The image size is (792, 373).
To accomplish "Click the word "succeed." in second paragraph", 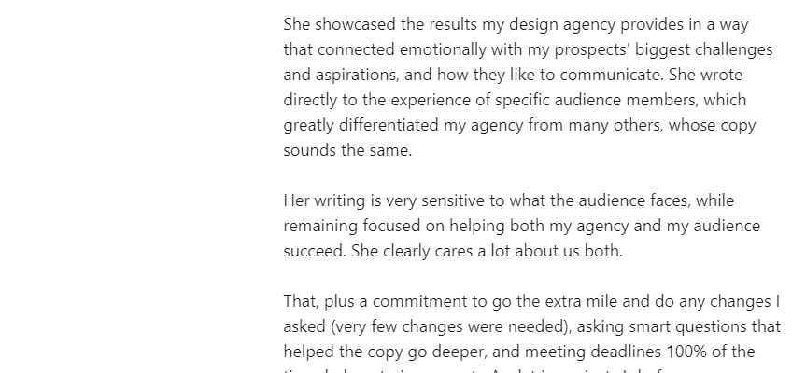I will pyautogui.click(x=315, y=251).
